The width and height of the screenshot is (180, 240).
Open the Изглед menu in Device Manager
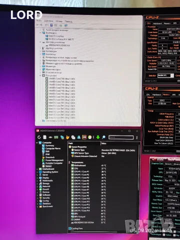(59, 21)
